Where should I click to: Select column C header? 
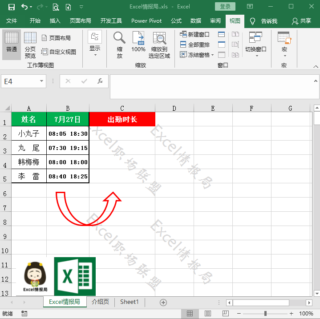122,108
